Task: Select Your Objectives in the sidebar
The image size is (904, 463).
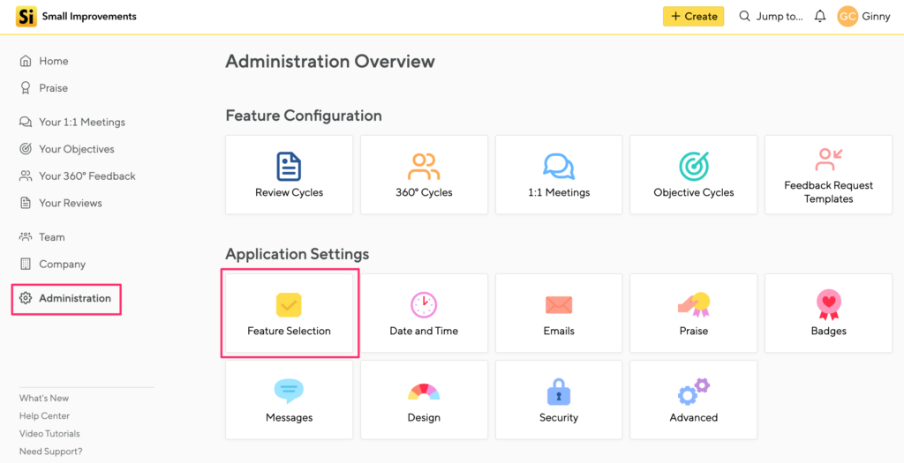Action: tap(77, 149)
